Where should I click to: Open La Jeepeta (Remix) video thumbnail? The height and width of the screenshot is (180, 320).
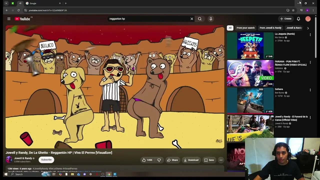pos(250,45)
